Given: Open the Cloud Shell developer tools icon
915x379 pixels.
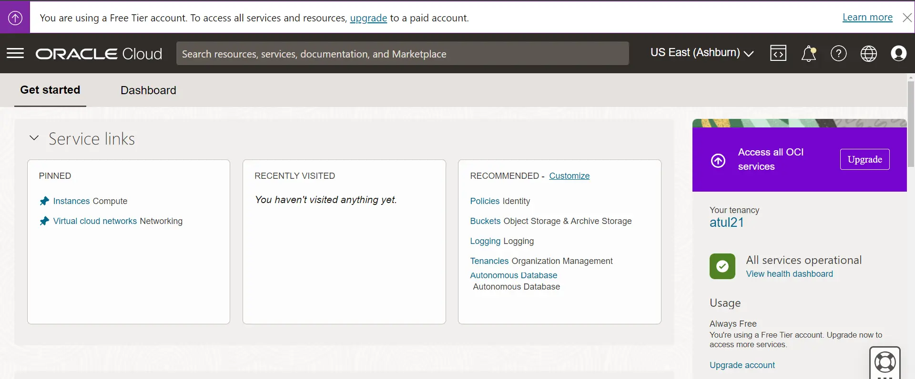Looking at the screenshot, I should pyautogui.click(x=778, y=53).
